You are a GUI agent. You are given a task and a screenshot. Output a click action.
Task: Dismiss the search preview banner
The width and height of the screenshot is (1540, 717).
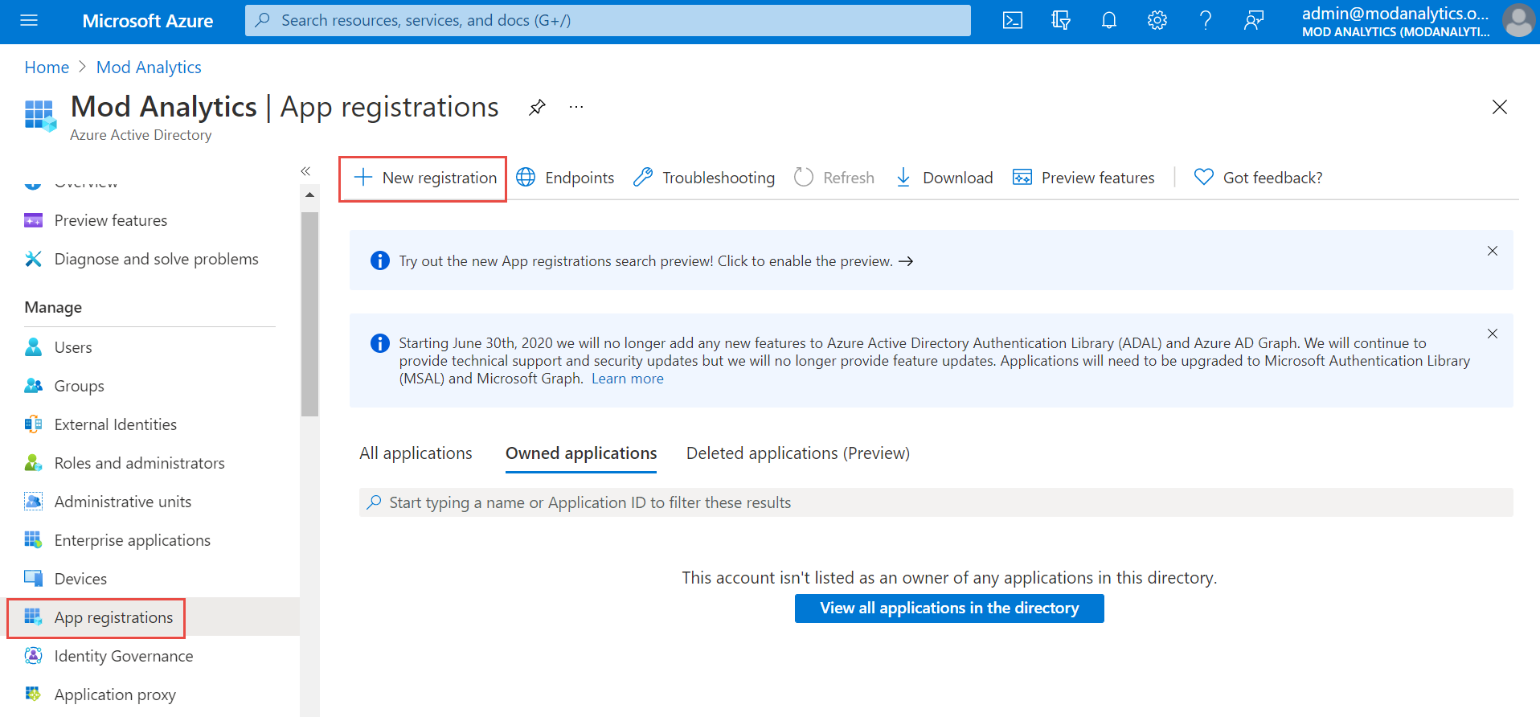[x=1493, y=251]
